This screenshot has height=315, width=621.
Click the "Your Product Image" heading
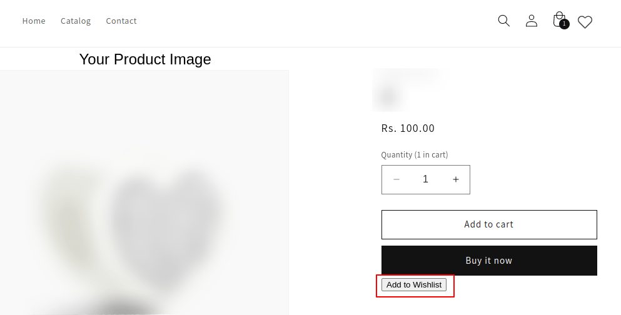(145, 59)
